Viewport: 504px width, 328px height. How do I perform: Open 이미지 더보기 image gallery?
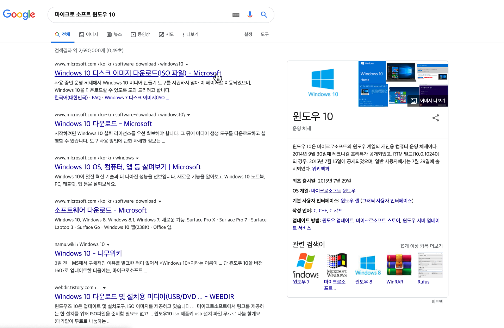click(x=428, y=101)
